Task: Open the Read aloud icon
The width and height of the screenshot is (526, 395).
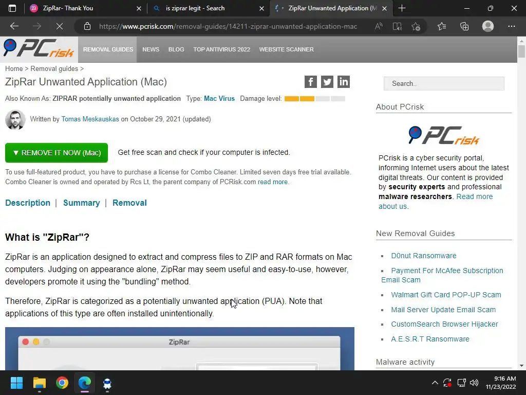Action: click(x=379, y=26)
